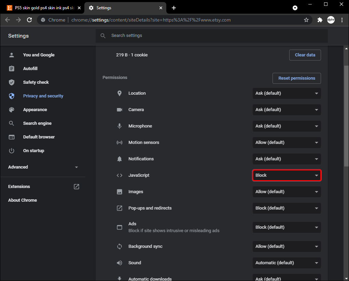Open the Notifications permission dropdown
This screenshot has width=349, height=281.
click(287, 159)
